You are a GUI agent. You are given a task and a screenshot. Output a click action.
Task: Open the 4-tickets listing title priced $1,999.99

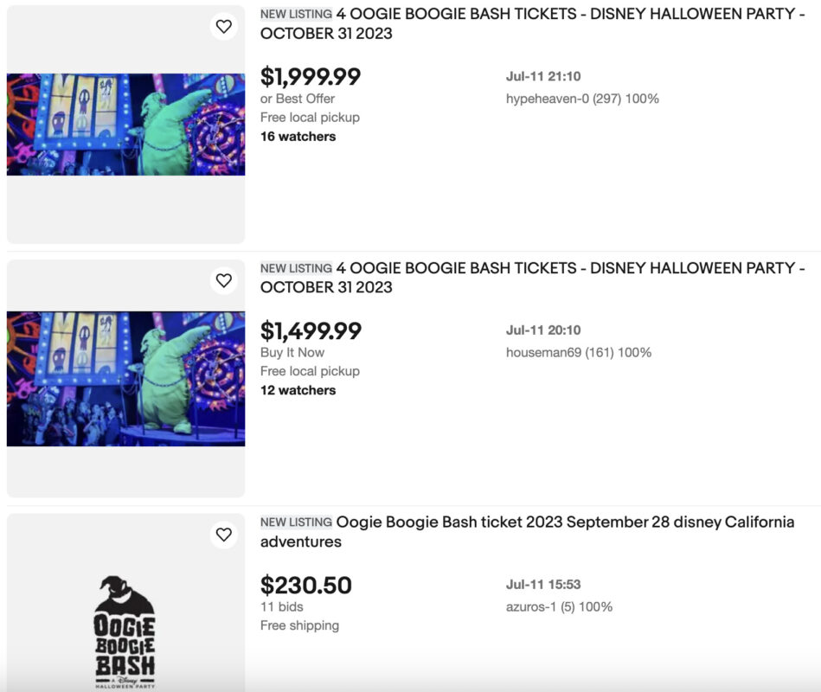coord(532,23)
